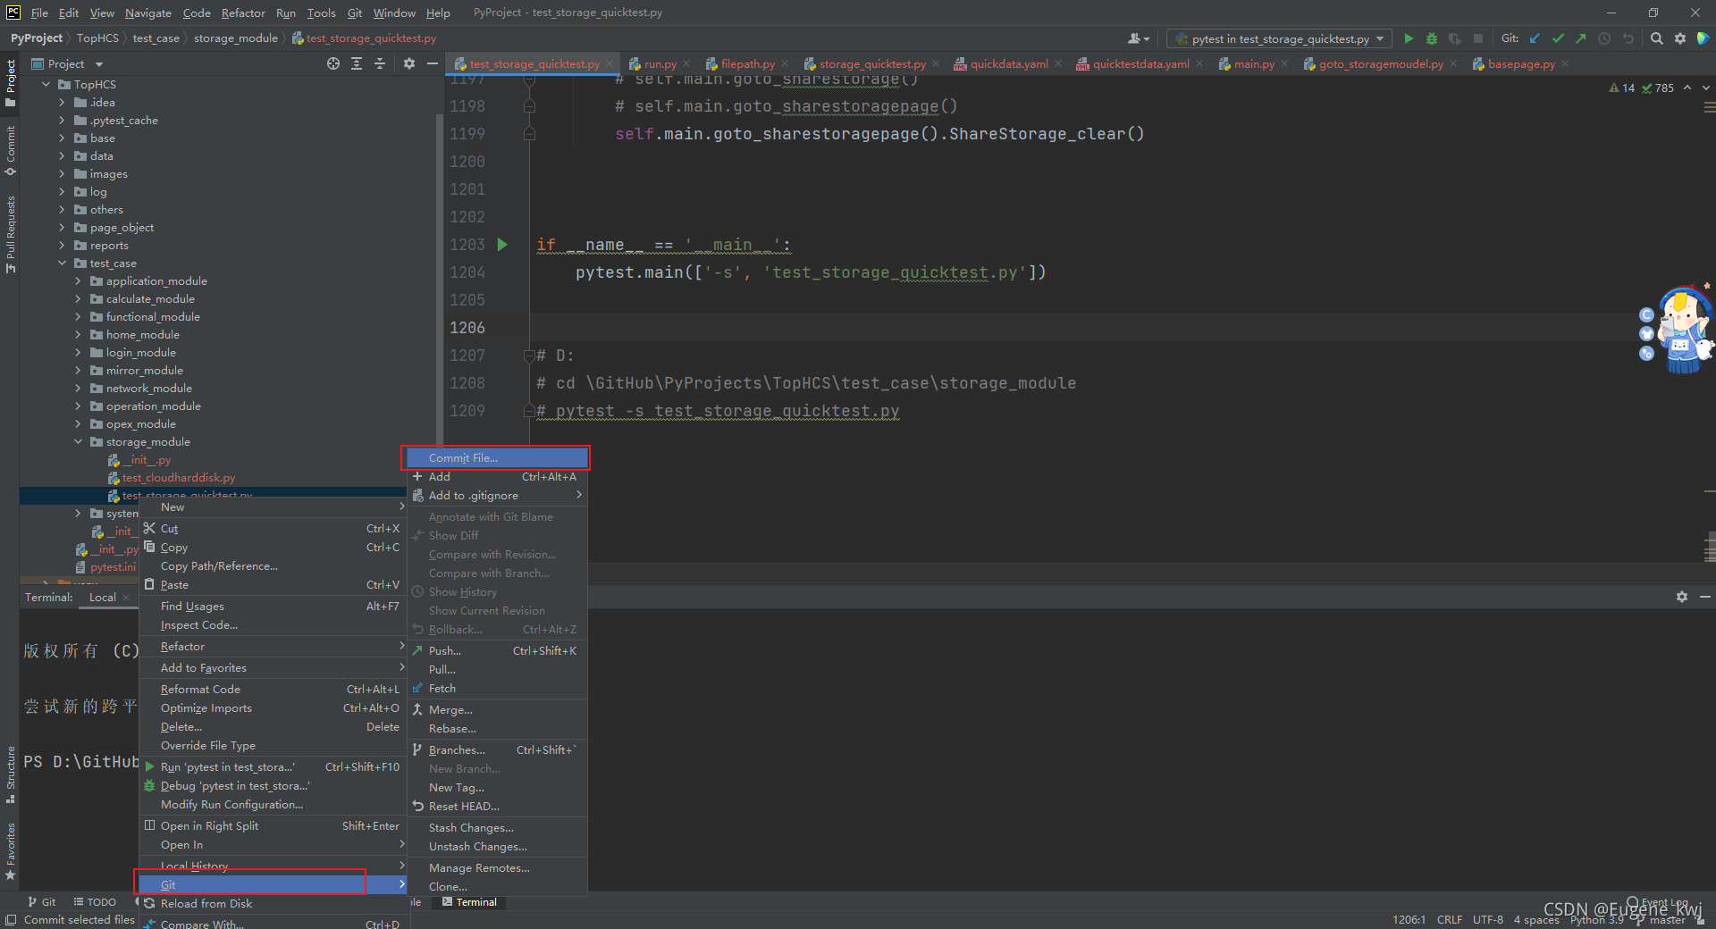Click the Git push arrow icon
1716x929 pixels.
(1581, 38)
